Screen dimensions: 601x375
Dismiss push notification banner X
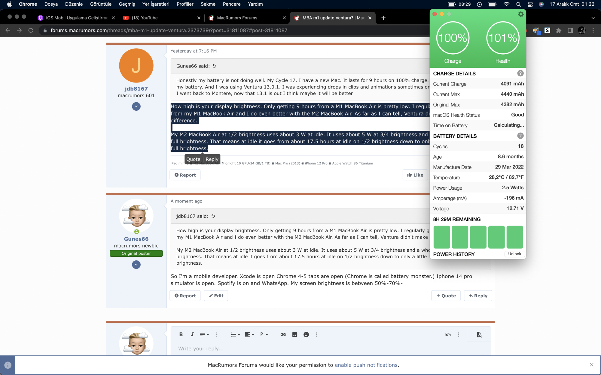click(x=592, y=364)
